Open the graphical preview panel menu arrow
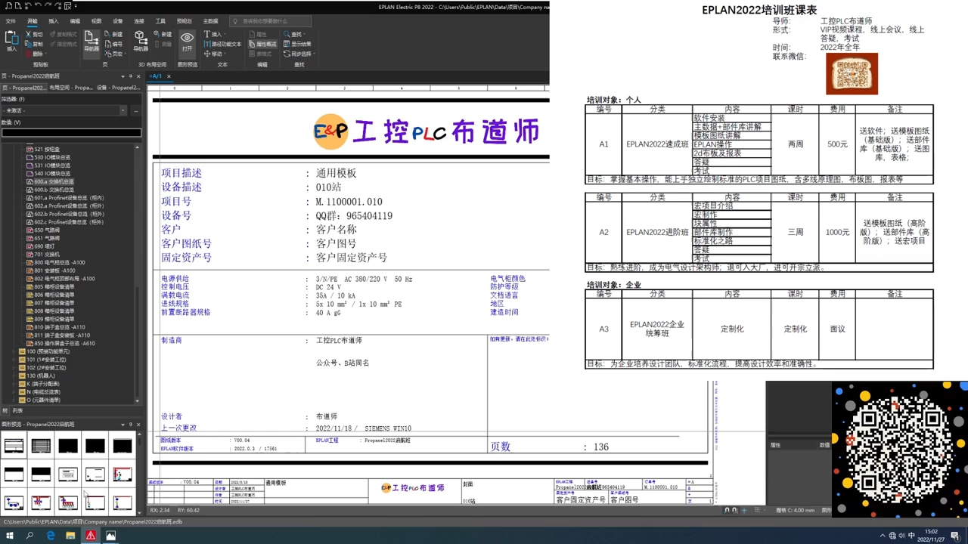This screenshot has height=544, width=968. tap(123, 425)
